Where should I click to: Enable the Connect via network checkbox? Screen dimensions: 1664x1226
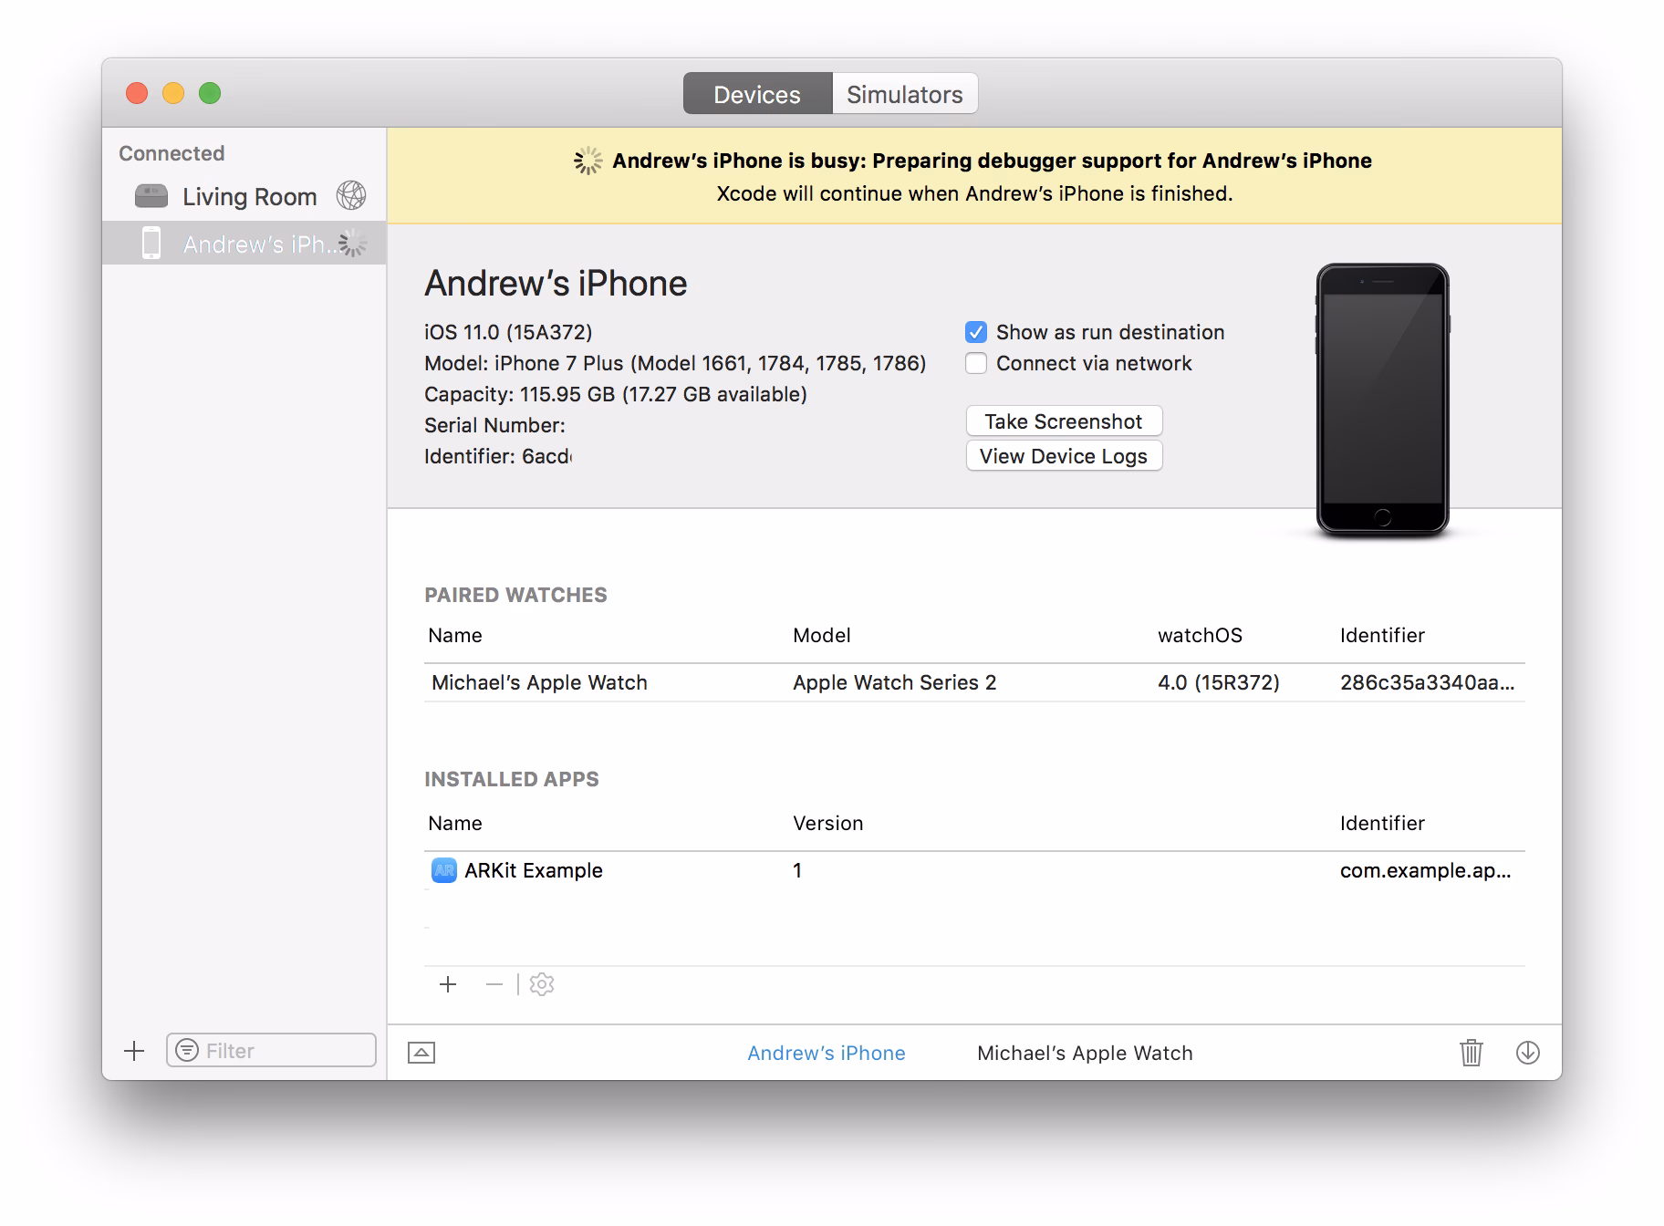(976, 363)
